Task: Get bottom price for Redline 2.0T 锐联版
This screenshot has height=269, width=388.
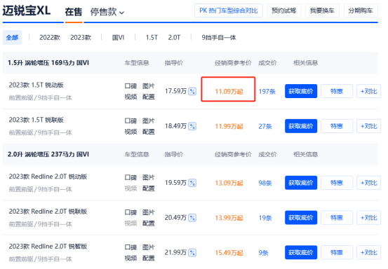Action: [x=301, y=218]
